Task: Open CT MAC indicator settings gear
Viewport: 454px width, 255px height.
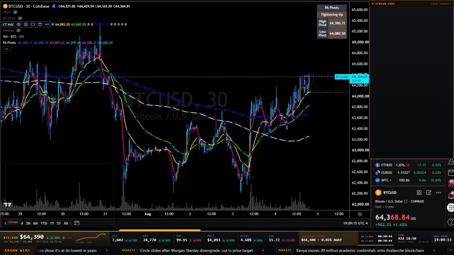Action: tap(26, 24)
